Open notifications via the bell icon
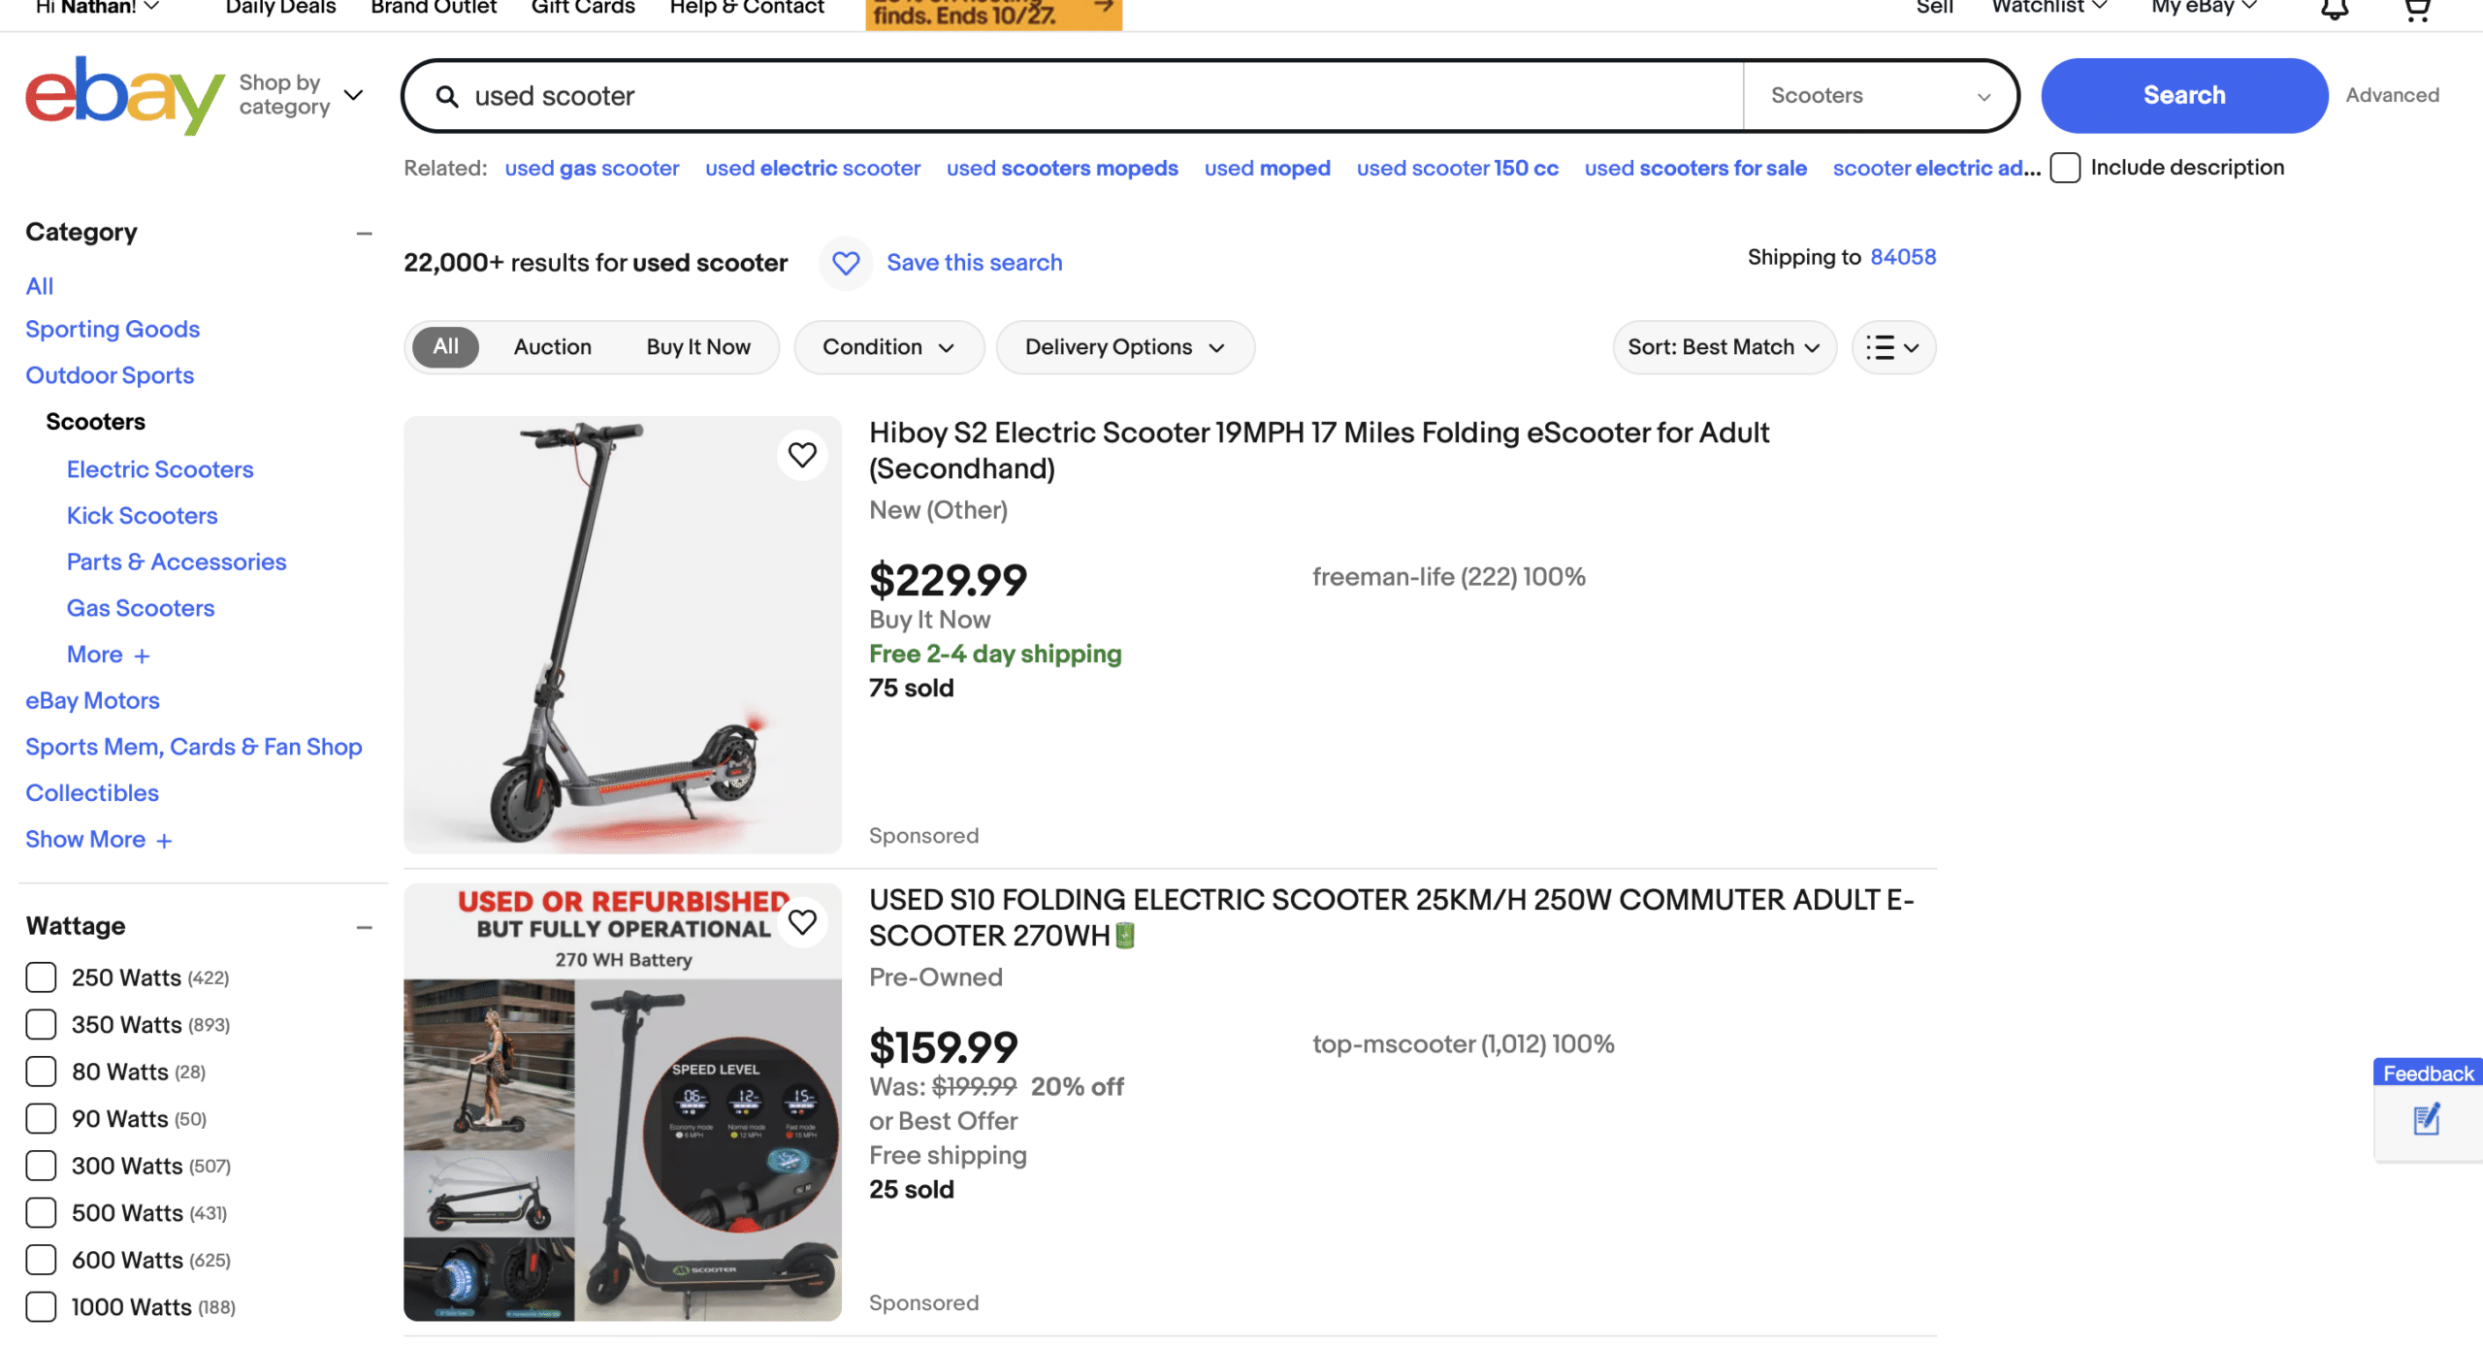The width and height of the screenshot is (2483, 1347). click(x=2335, y=10)
